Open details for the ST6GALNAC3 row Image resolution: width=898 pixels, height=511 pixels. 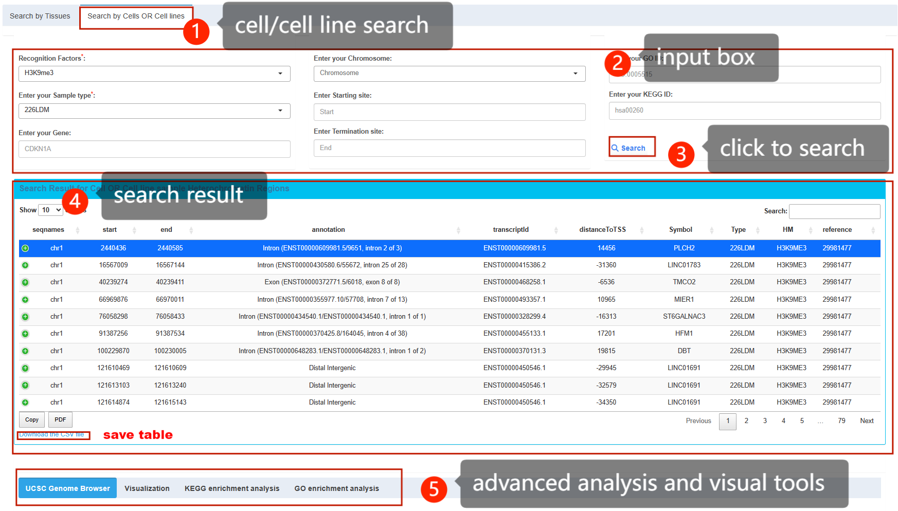[25, 317]
